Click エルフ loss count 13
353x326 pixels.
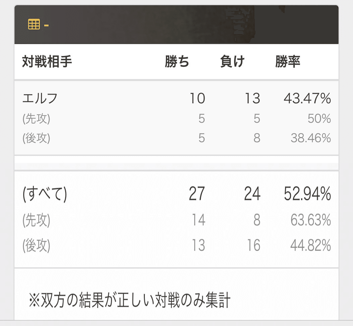[252, 99]
